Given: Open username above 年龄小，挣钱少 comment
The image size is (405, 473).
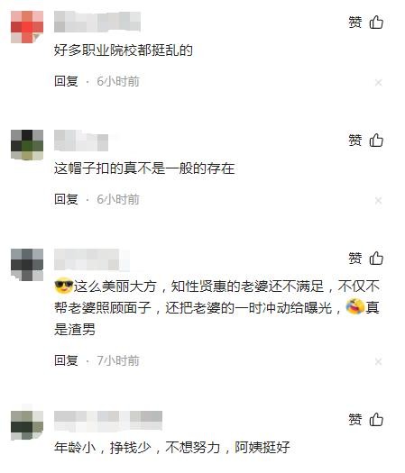Looking at the screenshot, I should (x=108, y=421).
